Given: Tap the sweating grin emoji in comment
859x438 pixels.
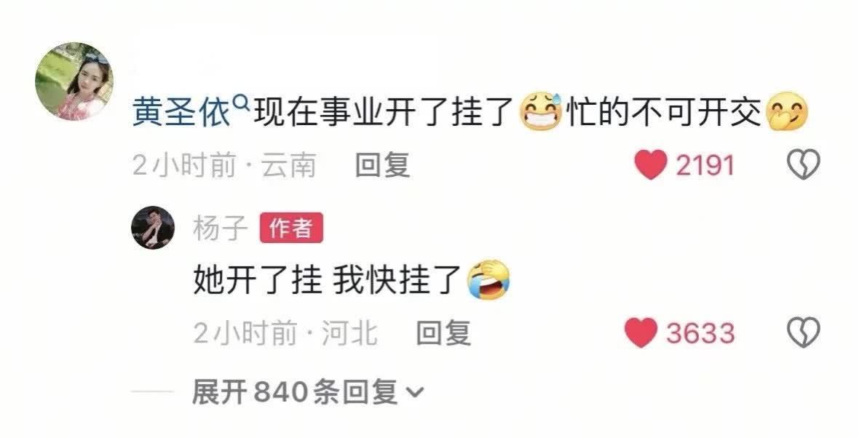Looking at the screenshot, I should tap(542, 111).
